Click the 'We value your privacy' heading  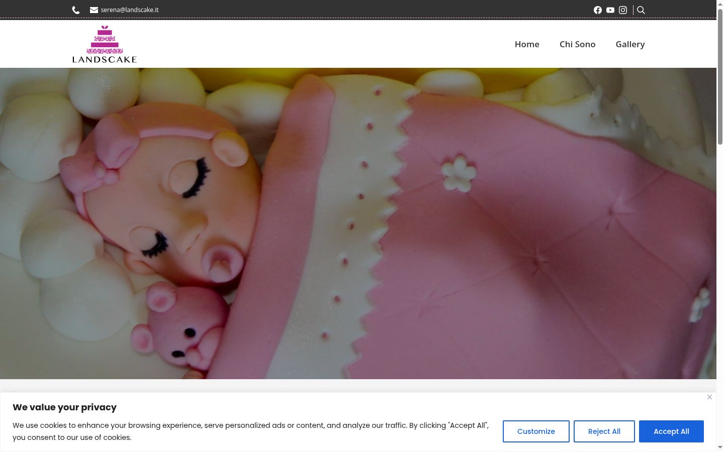[x=64, y=407]
